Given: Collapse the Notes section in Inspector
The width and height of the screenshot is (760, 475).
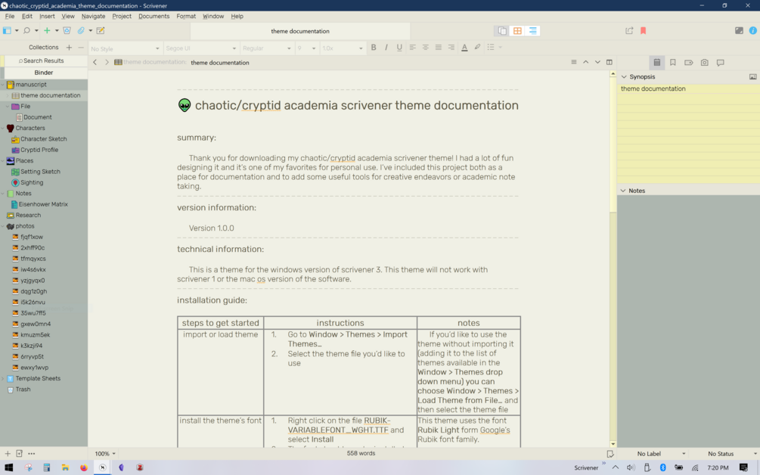Looking at the screenshot, I should coord(623,191).
